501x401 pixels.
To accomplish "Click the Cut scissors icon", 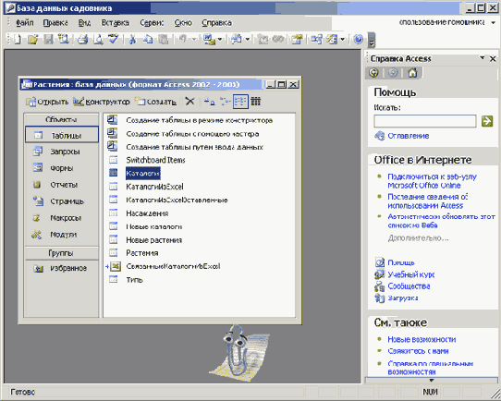I will coord(132,40).
